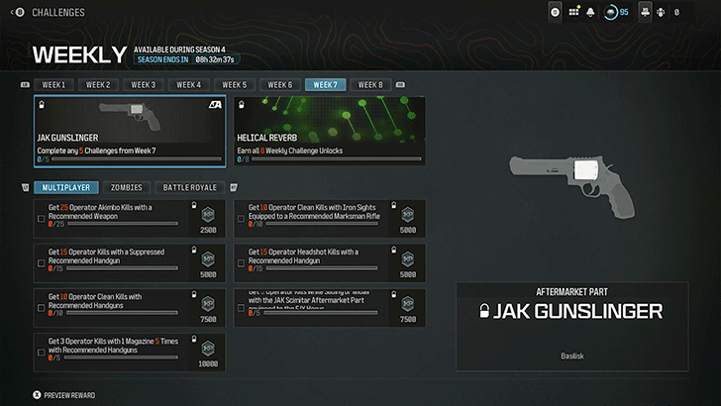The image size is (721, 406).
Task: Select the Multiplayer challenges tab
Action: (66, 187)
